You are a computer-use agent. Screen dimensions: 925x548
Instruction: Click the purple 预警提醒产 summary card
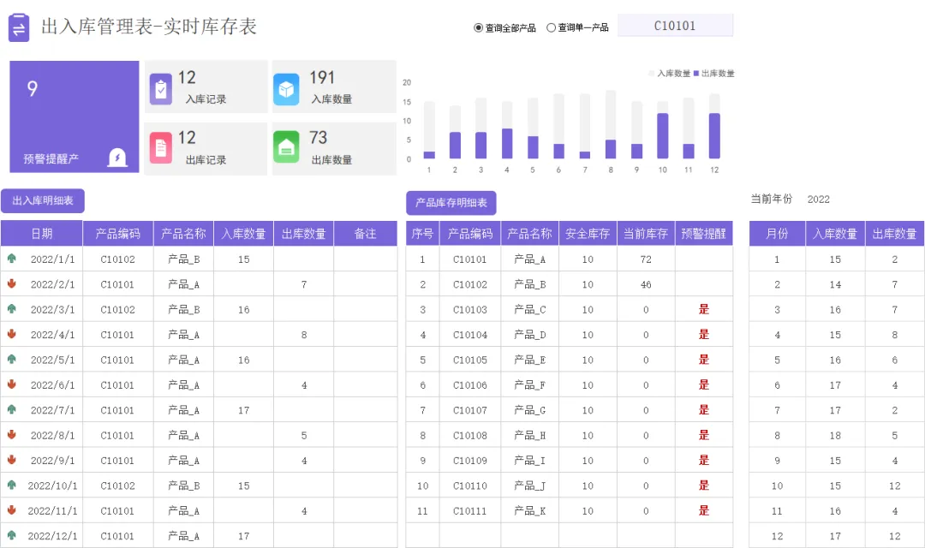(75, 116)
